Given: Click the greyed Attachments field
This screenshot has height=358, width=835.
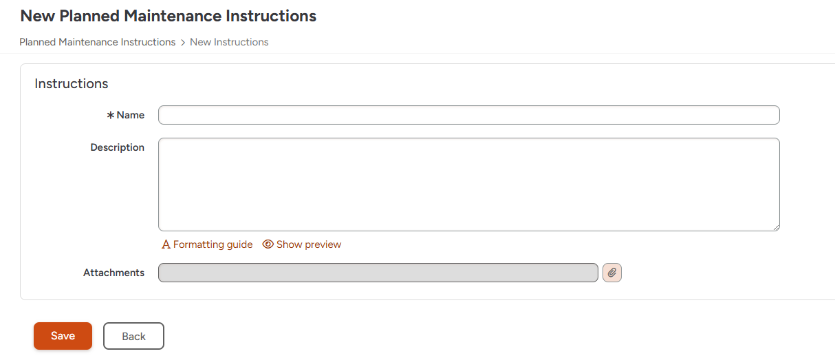Looking at the screenshot, I should pos(378,273).
